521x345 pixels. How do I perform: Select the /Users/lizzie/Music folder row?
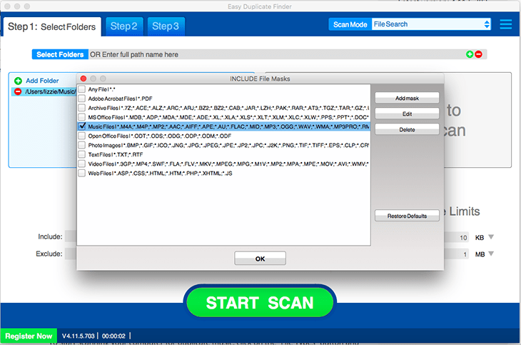pyautogui.click(x=44, y=91)
